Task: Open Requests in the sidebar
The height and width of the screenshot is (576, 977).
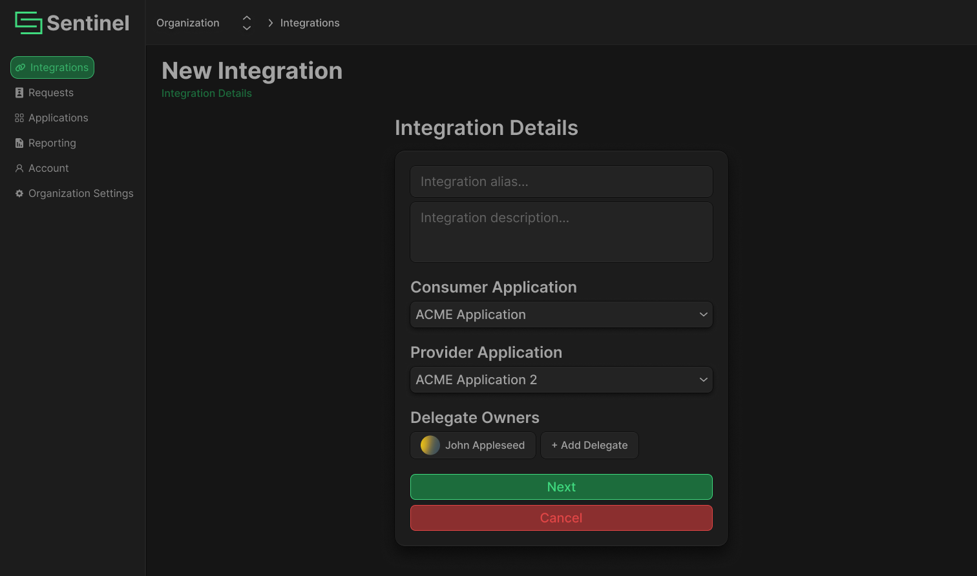Action: [x=45, y=92]
